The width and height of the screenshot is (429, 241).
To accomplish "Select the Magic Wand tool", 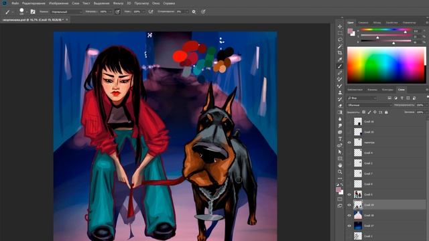I will pos(340,46).
